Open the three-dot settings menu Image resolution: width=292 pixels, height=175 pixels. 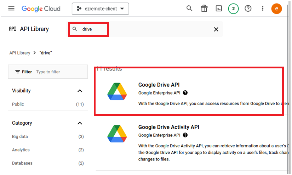click(263, 9)
